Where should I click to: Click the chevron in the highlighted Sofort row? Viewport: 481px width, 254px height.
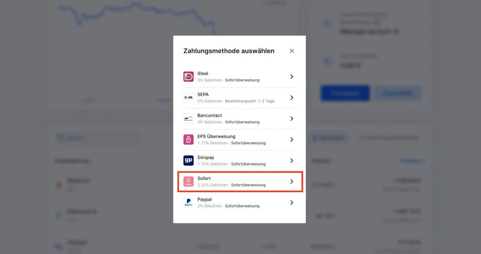[x=292, y=181]
